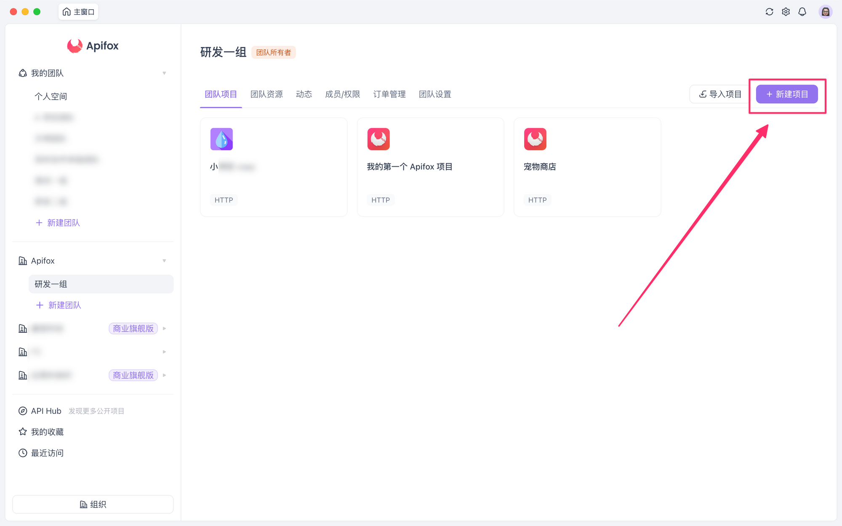
Task: Click the 我的收藏 star icon
Action: tap(23, 432)
